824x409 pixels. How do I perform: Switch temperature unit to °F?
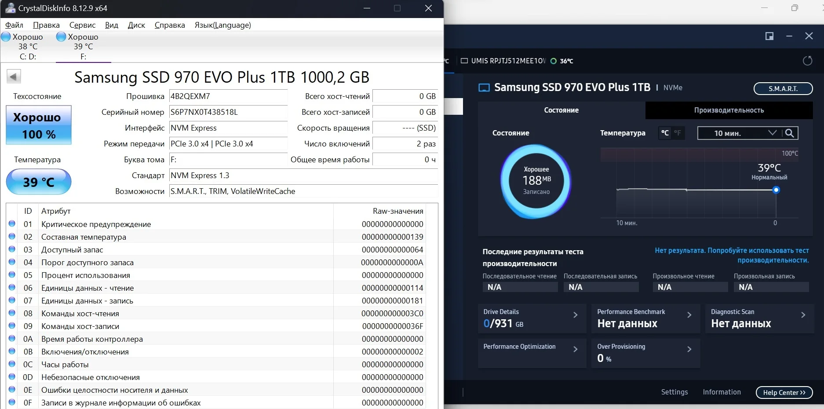(678, 133)
